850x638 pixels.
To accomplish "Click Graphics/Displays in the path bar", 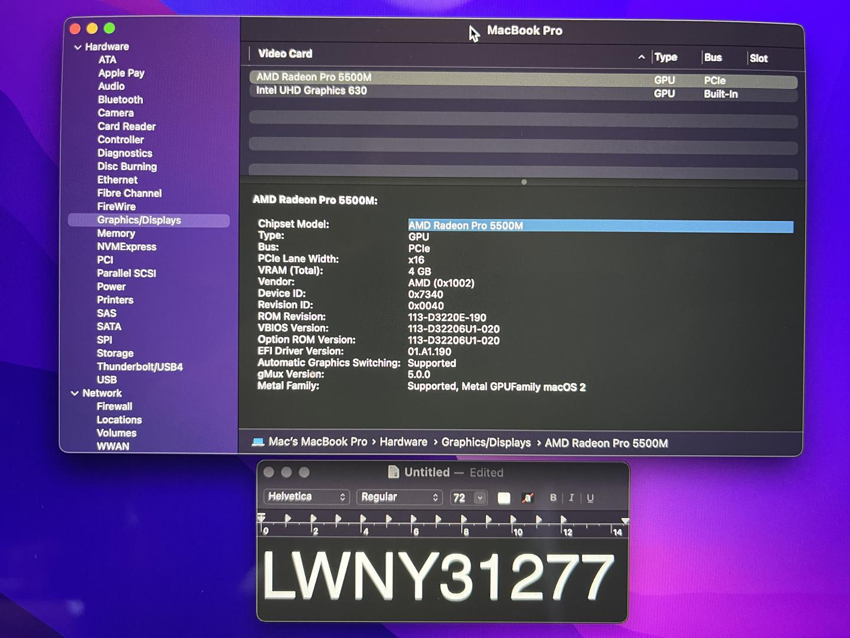I will (x=486, y=442).
